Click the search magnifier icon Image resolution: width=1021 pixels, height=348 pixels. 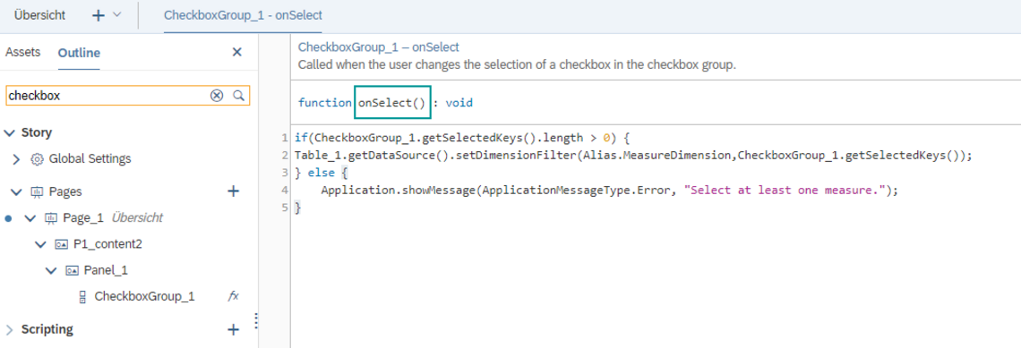239,96
